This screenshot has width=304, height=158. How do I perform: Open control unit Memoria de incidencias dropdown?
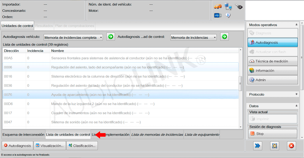(x=193, y=37)
